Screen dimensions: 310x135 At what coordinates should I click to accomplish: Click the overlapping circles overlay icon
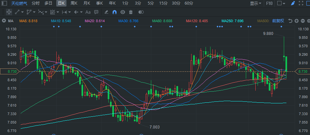141,12
